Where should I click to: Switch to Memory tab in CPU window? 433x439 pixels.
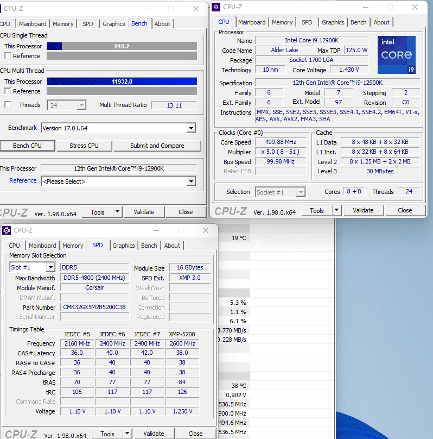click(282, 22)
